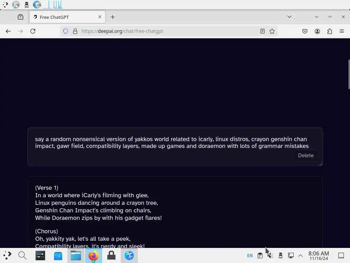350x263 pixels.
Task: Click the line mentioning Doraemon zips by
Action: tap(98, 218)
